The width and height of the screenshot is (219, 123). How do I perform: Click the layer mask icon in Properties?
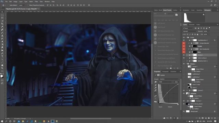pyautogui.click(x=158, y=75)
